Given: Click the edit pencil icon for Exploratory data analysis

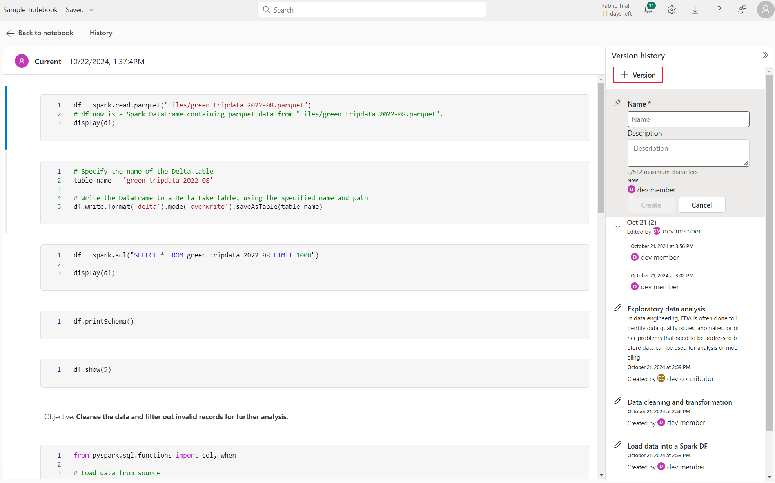Looking at the screenshot, I should coord(617,308).
